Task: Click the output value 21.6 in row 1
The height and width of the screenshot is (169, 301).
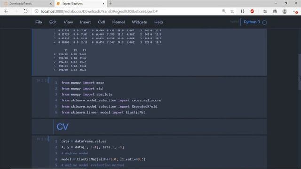Action: tap(83, 58)
